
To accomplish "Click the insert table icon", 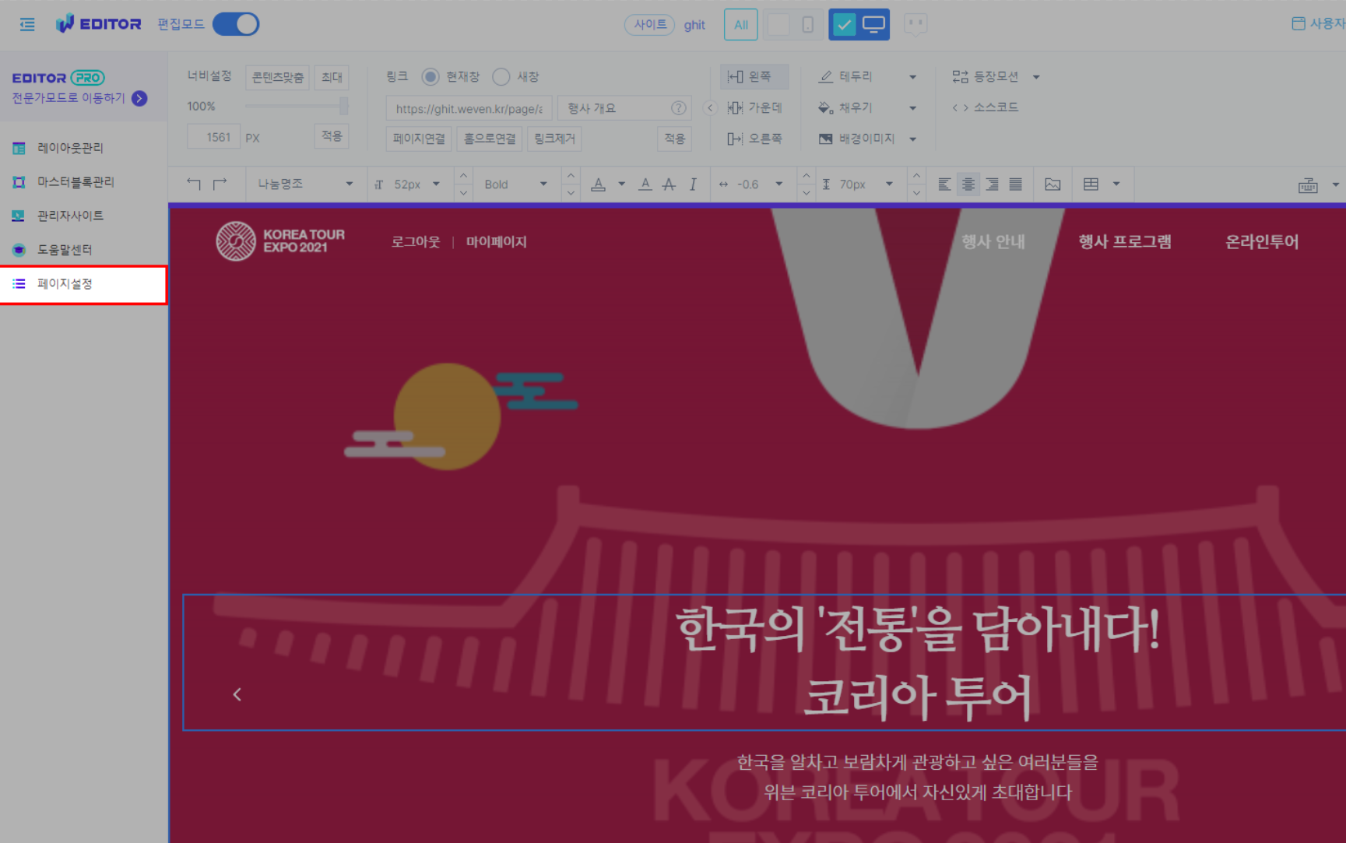I will click(1091, 184).
